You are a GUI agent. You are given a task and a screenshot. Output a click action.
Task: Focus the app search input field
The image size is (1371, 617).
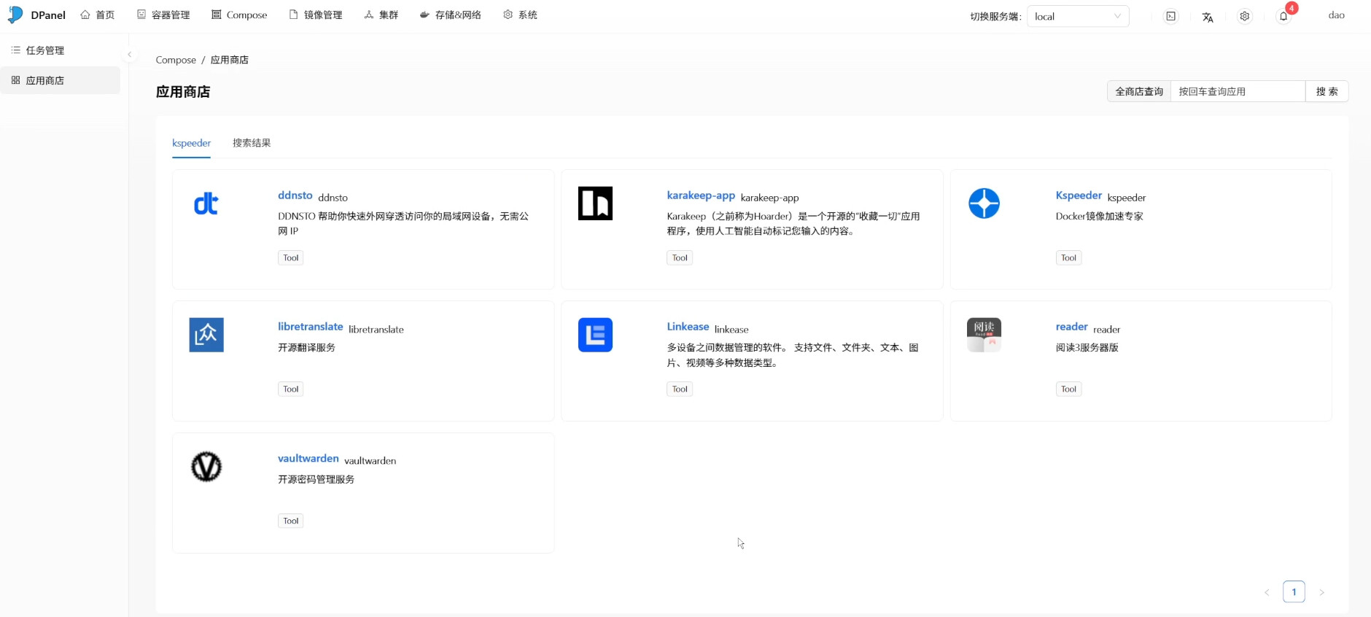click(1238, 91)
